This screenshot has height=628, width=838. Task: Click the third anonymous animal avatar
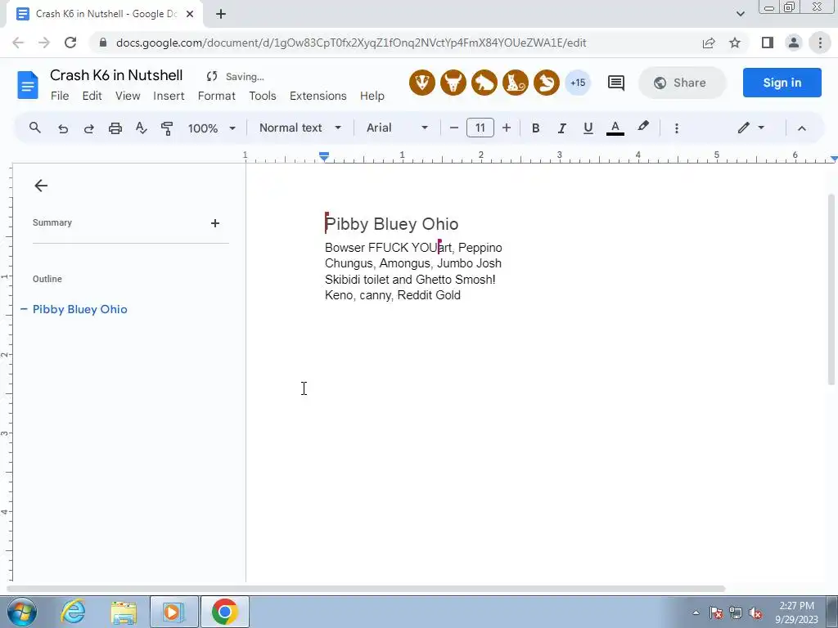coord(484,83)
